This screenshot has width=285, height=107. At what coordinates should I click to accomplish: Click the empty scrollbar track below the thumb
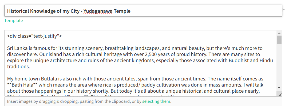click(x=279, y=66)
